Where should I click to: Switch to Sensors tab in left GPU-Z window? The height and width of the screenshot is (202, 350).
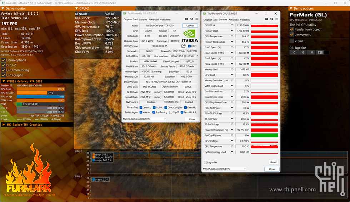coord(143,20)
